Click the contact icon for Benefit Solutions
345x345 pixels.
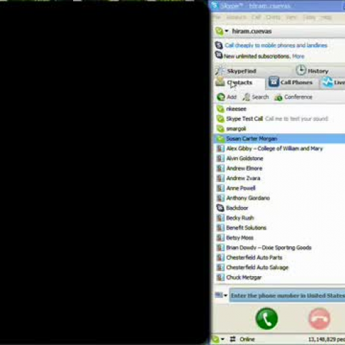coord(220,228)
